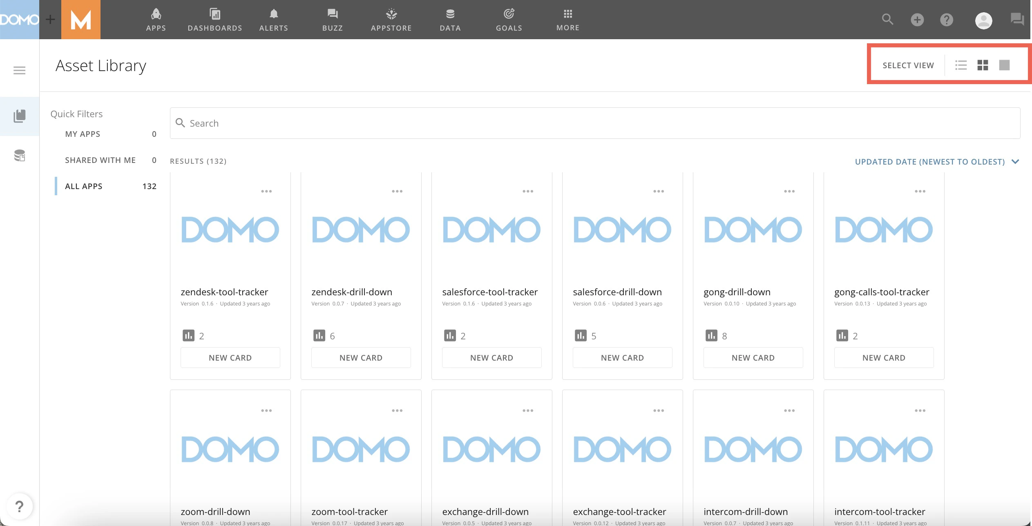The height and width of the screenshot is (526, 1032).
Task: Click New Card for salesforce-drill-down
Action: click(x=623, y=358)
